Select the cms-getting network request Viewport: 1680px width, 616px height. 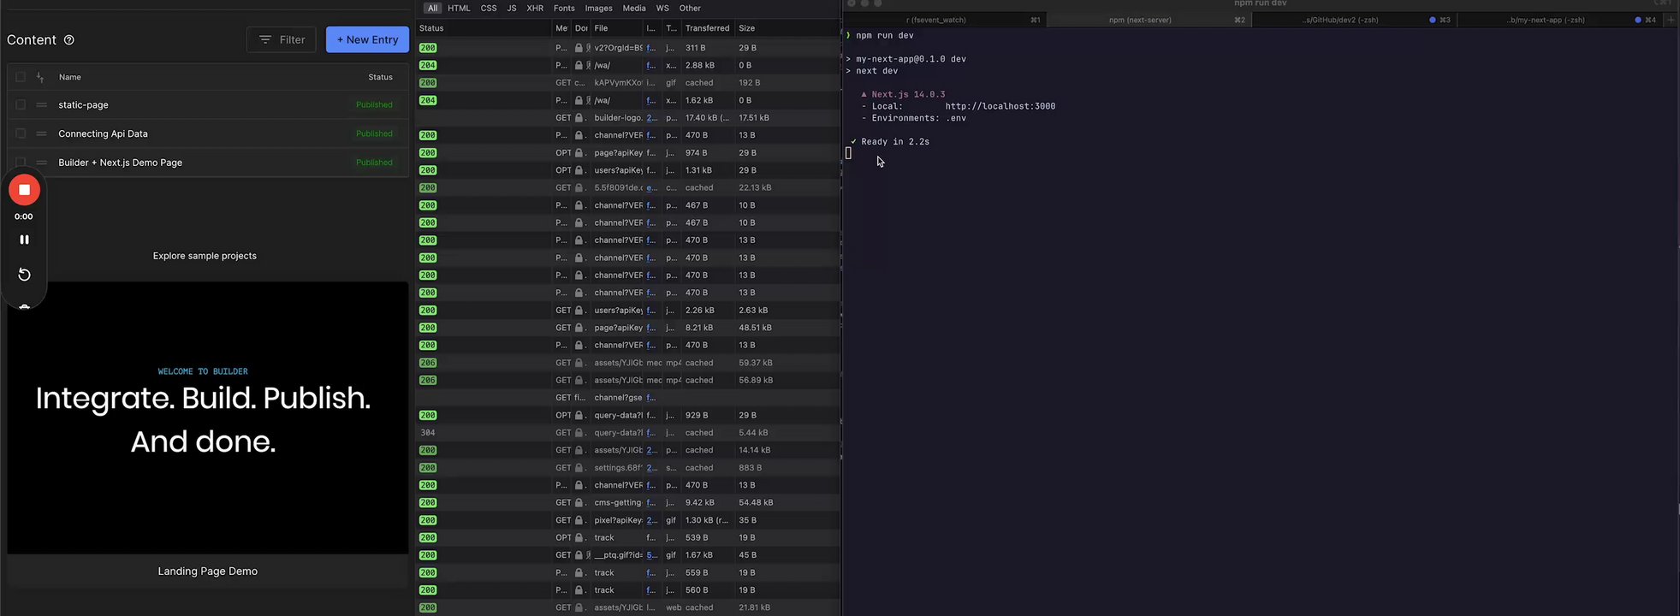[627, 503]
